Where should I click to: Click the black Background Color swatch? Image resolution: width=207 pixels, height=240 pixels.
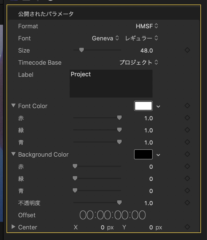point(143,154)
